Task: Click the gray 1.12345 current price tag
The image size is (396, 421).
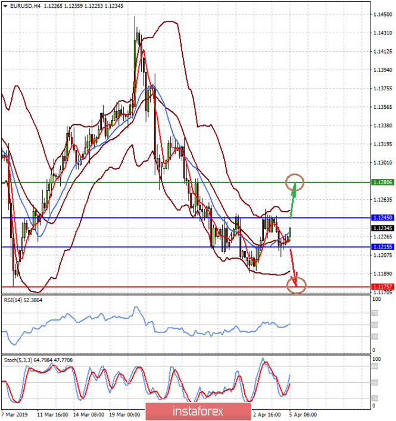Action: (382, 228)
